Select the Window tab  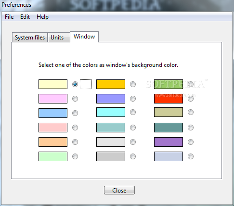[84, 37]
